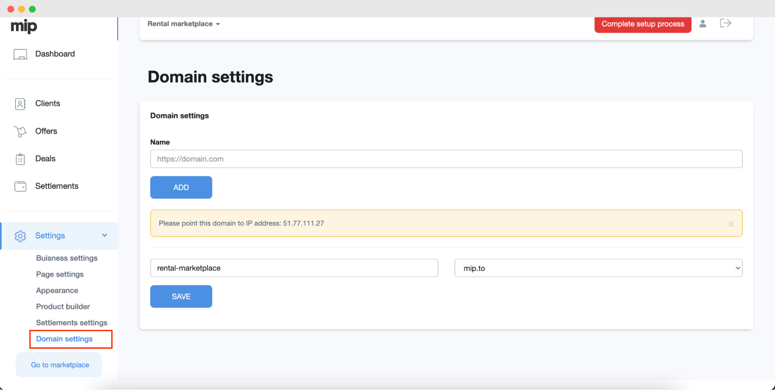Click the Deals clipboard icon

click(20, 159)
